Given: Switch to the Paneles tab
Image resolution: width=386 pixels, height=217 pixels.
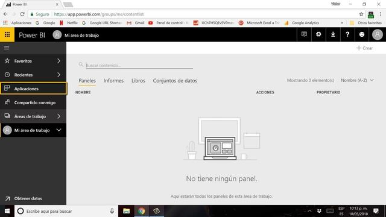Looking at the screenshot, I should click(87, 81).
